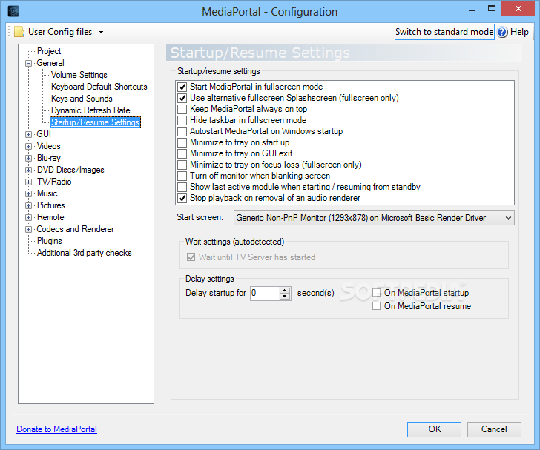Enable Autostart MediaPortal on Windows startup
Image resolution: width=540 pixels, height=450 pixels.
tap(182, 131)
